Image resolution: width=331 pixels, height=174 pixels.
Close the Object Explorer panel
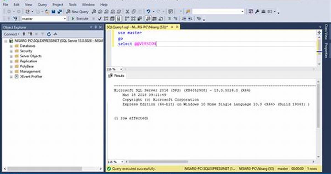pyautogui.click(x=100, y=27)
